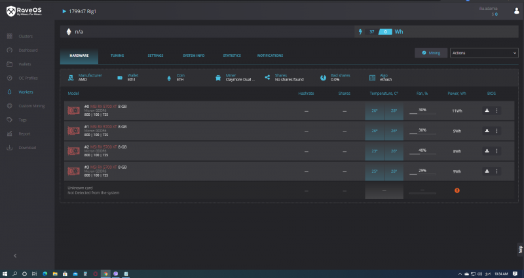The width and height of the screenshot is (524, 278).
Task: Switch to the Tuning tab
Action: (x=117, y=56)
